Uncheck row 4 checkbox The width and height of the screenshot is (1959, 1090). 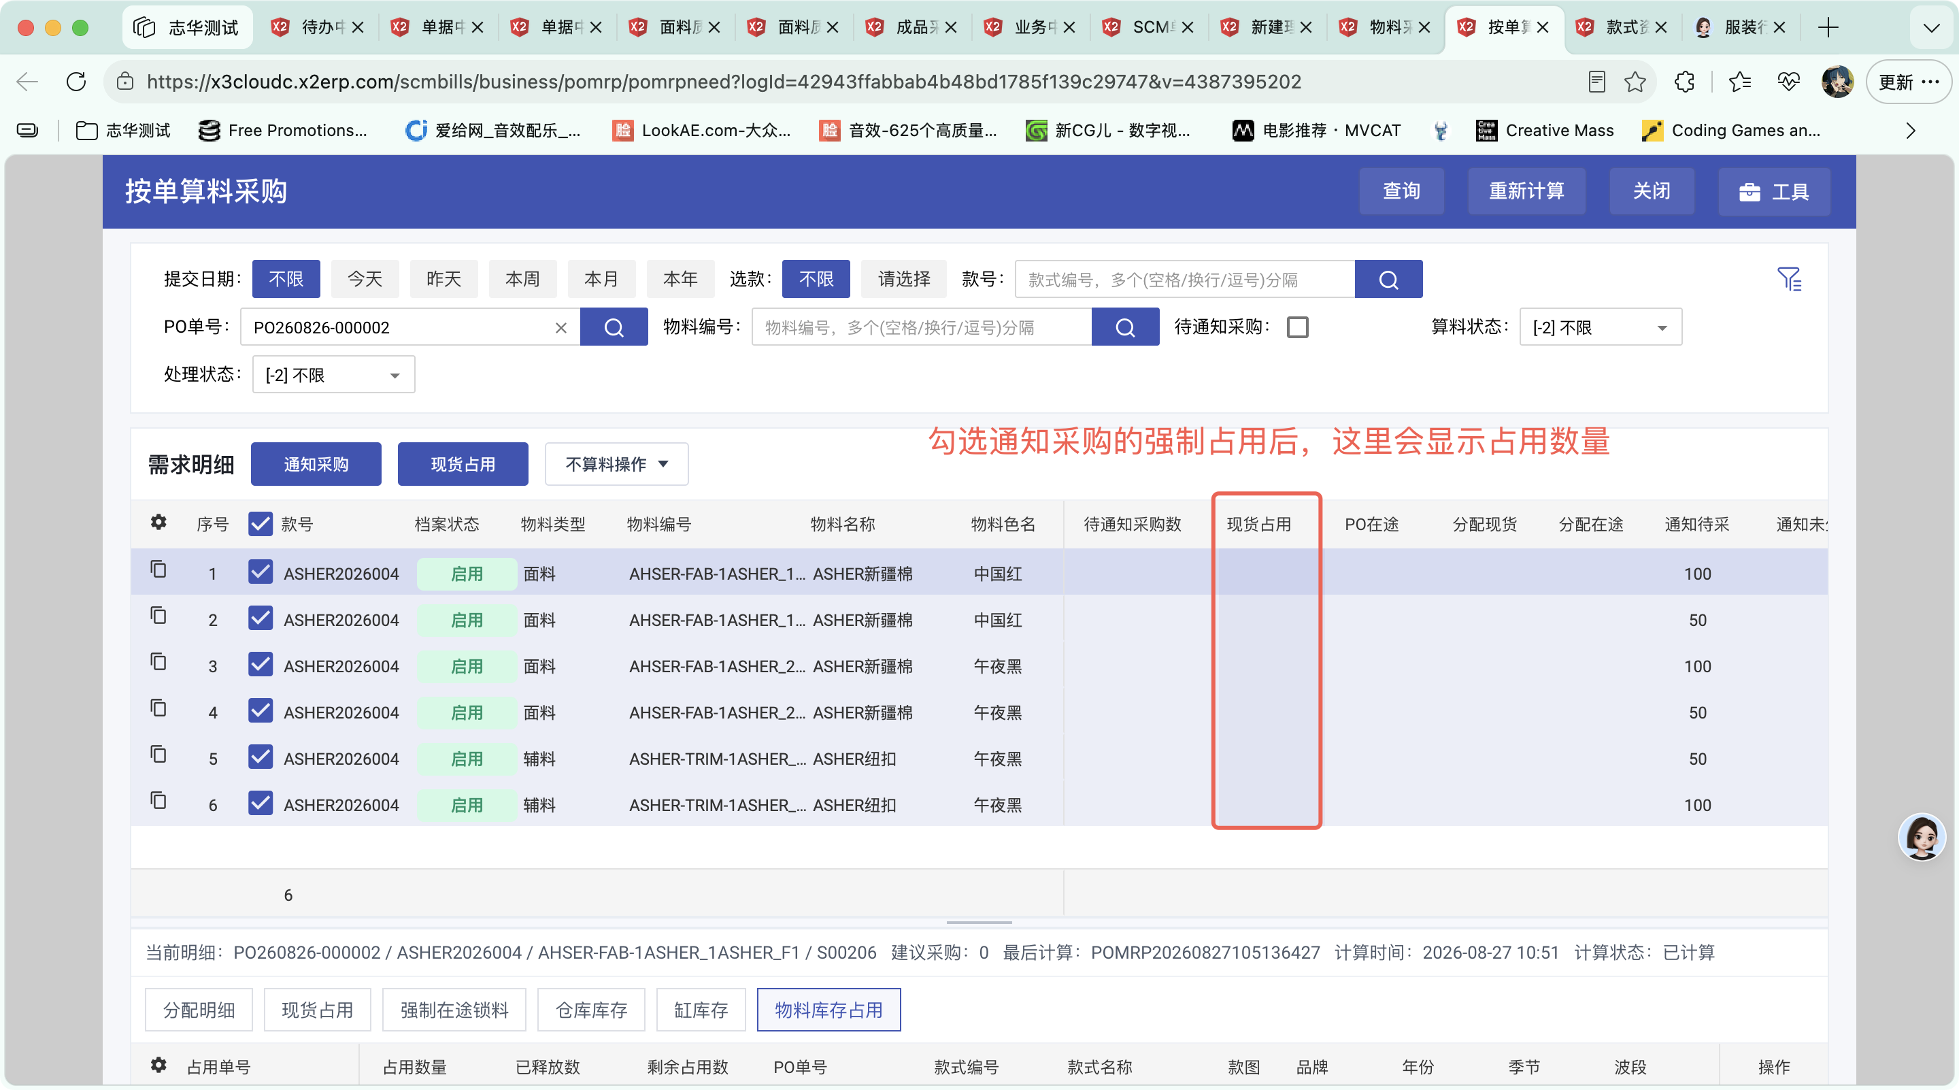tap(260, 711)
